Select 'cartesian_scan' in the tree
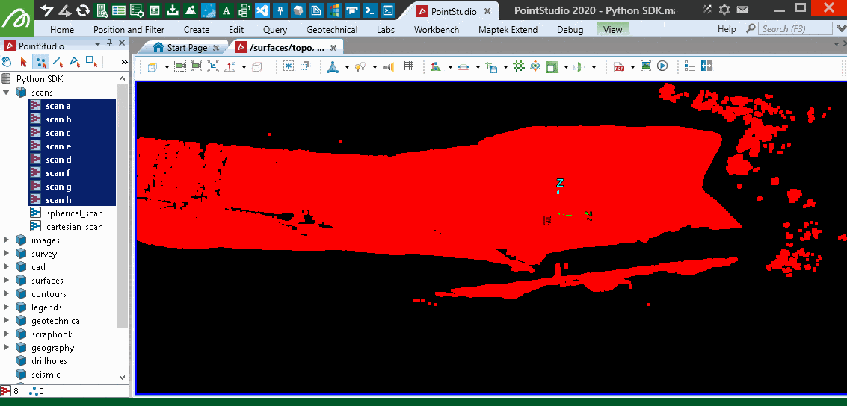This screenshot has width=847, height=406. pos(75,227)
